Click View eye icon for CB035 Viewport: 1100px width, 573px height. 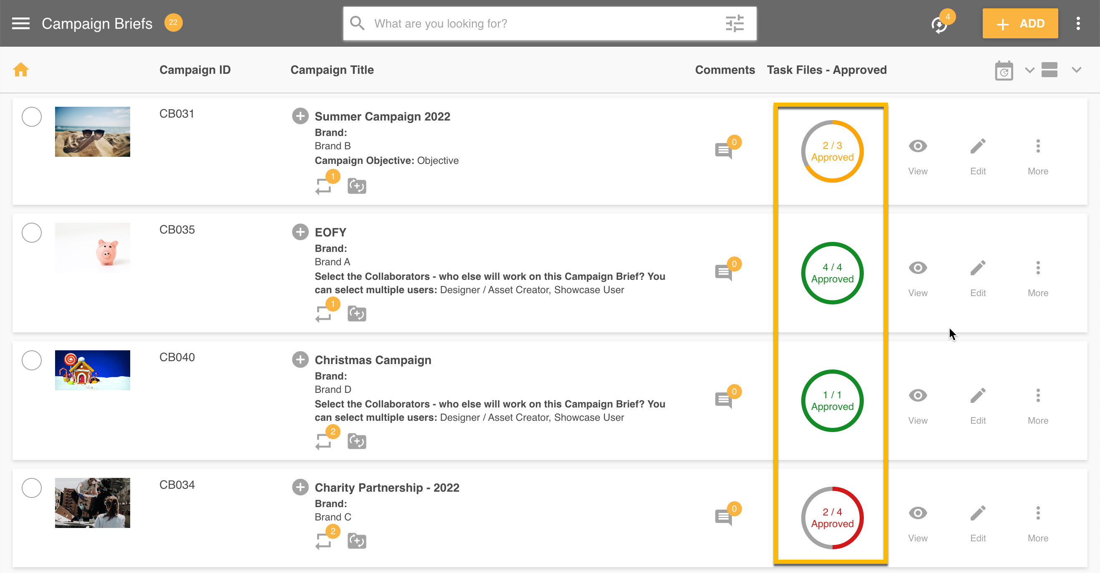pyautogui.click(x=917, y=269)
